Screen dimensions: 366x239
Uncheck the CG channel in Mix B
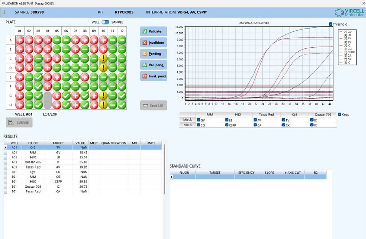(198, 125)
